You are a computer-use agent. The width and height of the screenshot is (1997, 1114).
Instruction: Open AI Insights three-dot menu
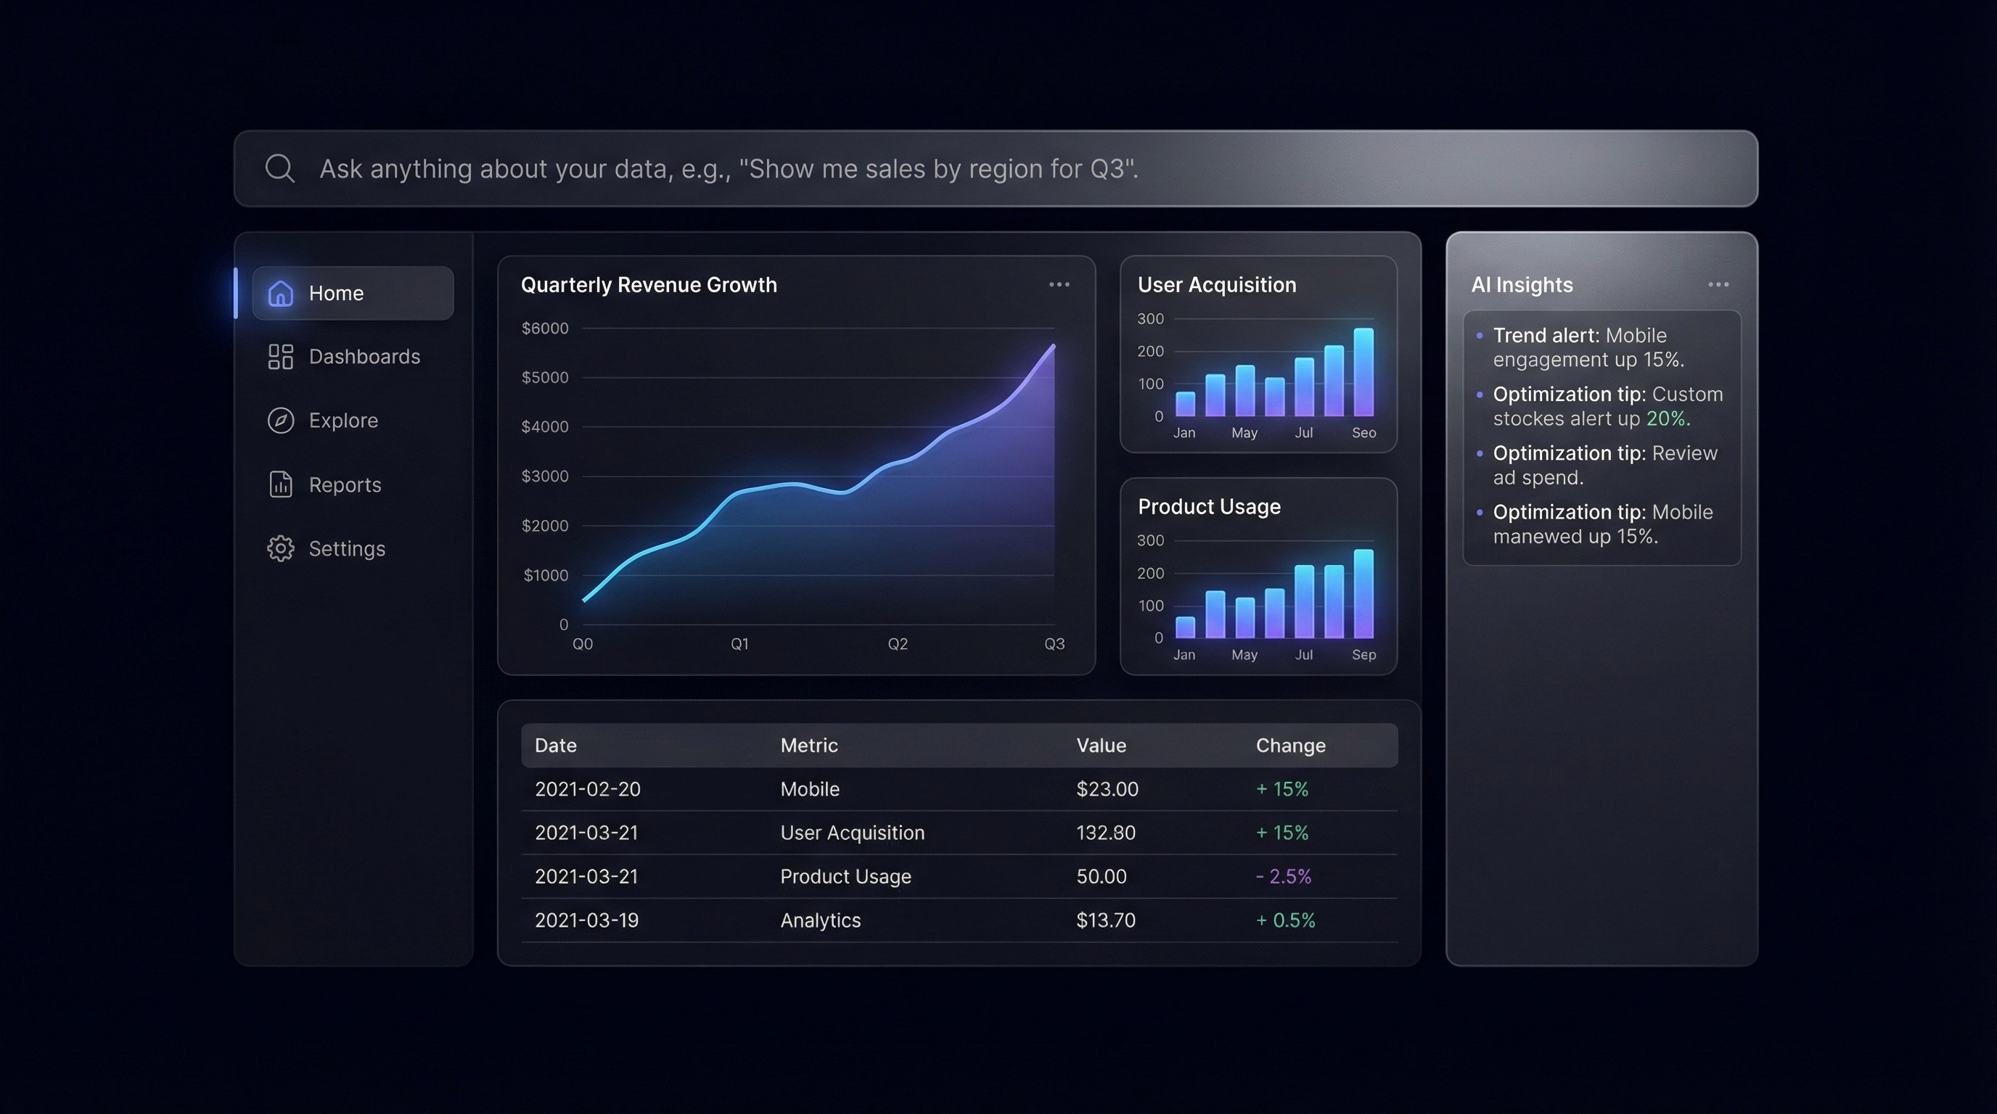(x=1718, y=285)
